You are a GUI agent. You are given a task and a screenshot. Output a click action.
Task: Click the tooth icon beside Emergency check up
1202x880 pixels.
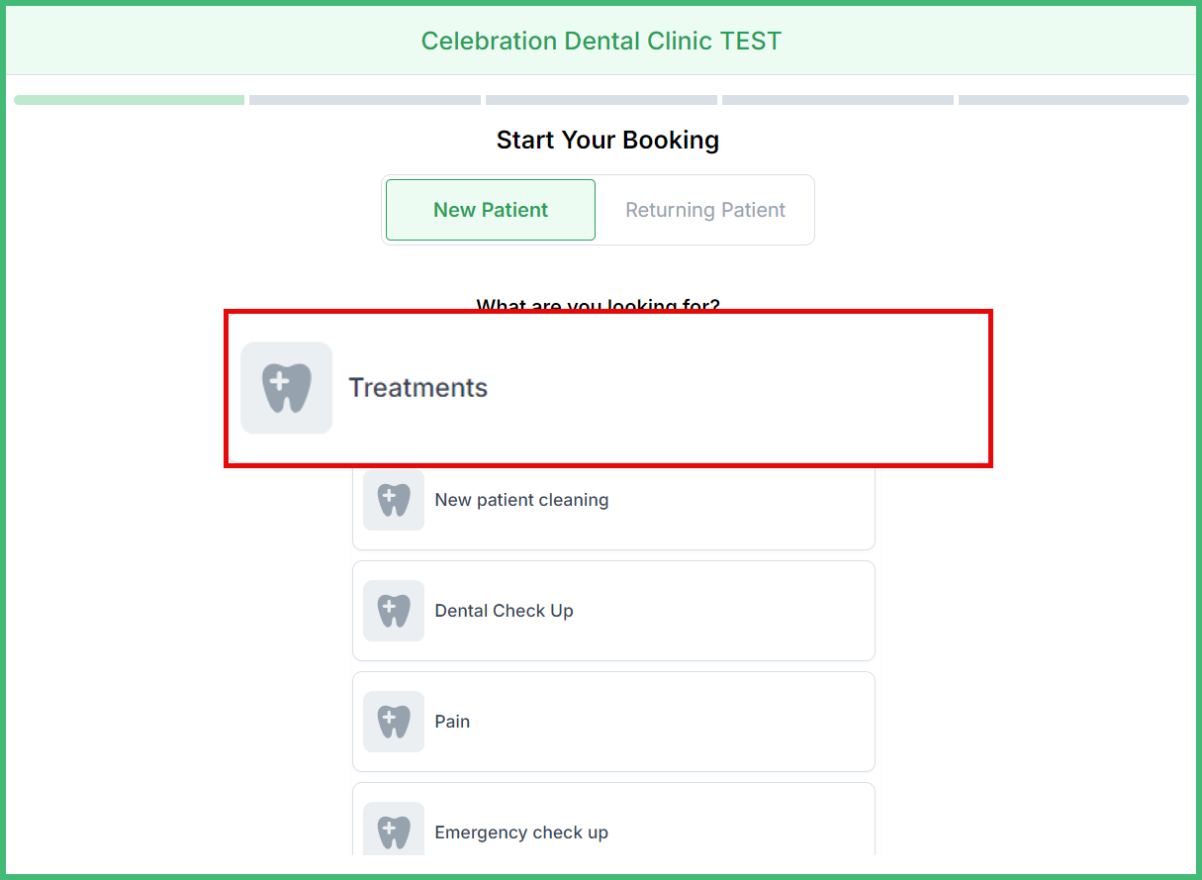point(394,830)
